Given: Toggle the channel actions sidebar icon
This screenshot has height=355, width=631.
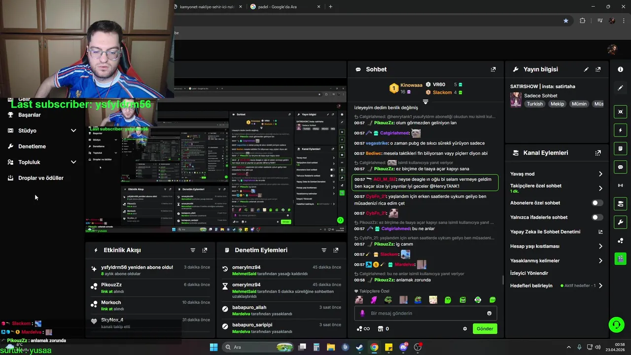Looking at the screenshot, I should (621, 204).
